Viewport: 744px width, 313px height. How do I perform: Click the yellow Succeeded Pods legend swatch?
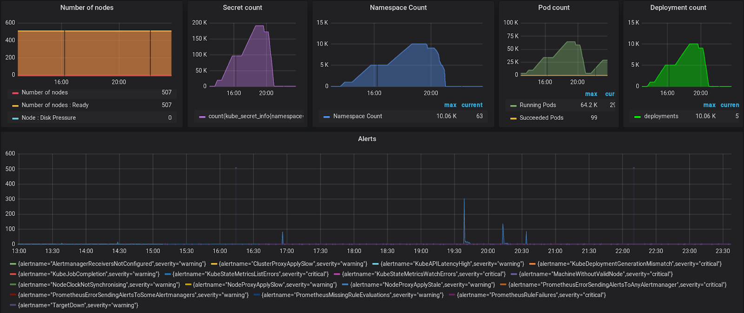click(x=513, y=118)
